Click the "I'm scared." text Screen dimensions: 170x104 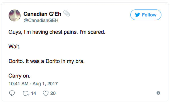click(92, 32)
